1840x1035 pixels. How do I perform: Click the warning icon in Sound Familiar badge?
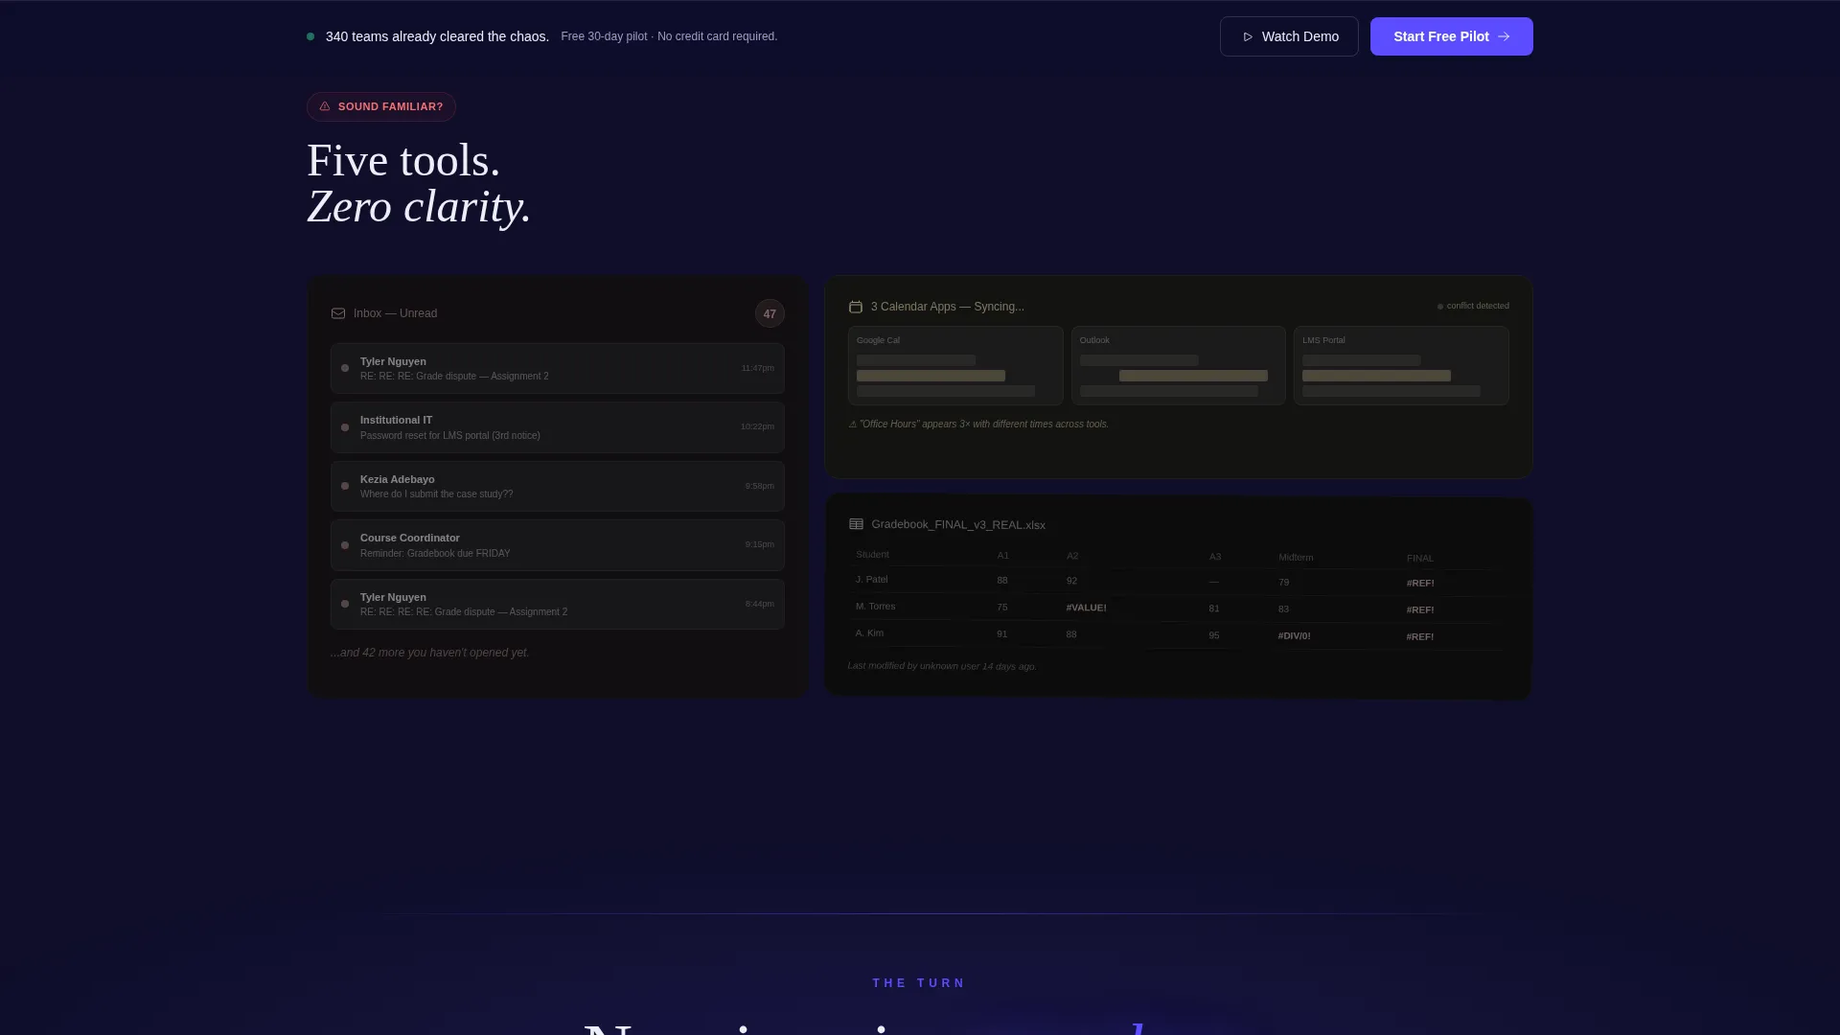325,106
